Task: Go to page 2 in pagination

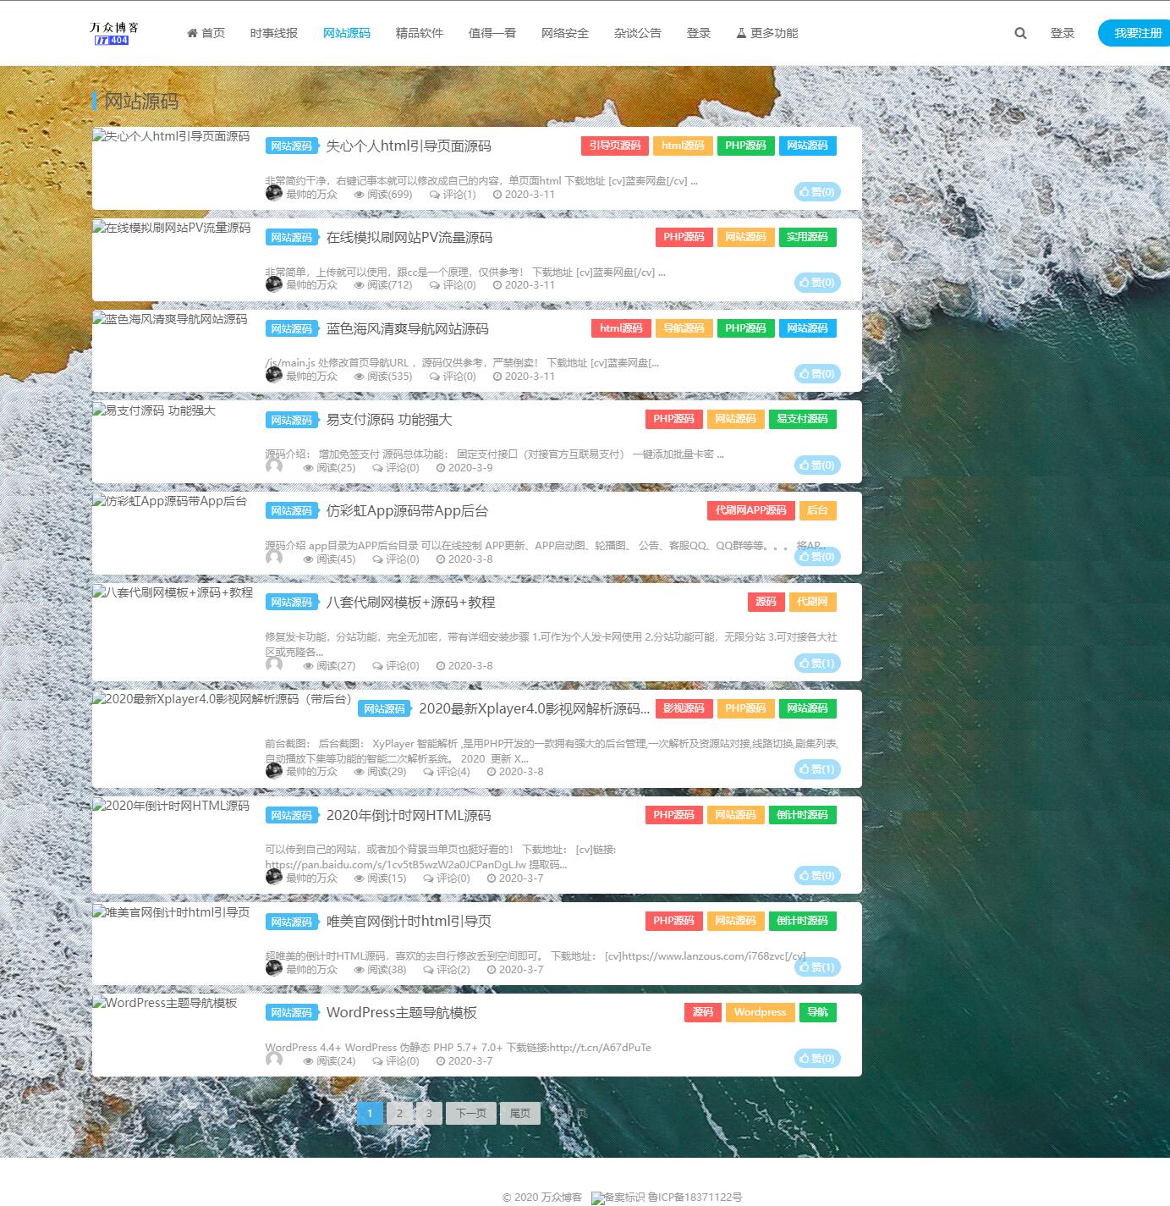Action: pos(399,1113)
